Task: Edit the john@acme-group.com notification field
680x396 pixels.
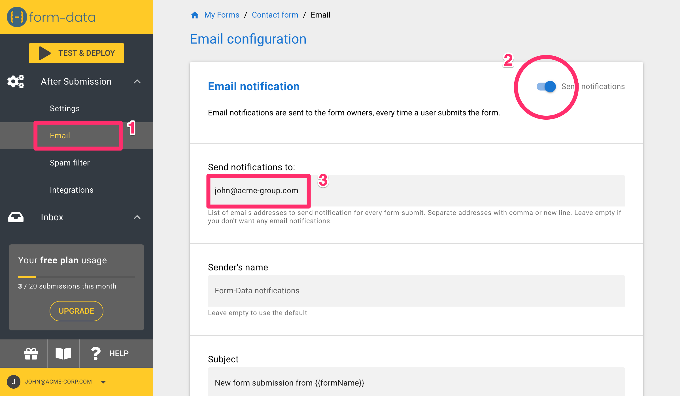Action: (256, 191)
